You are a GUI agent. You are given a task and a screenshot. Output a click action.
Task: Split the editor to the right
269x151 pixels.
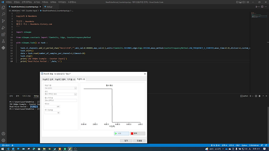[x=262, y=7]
